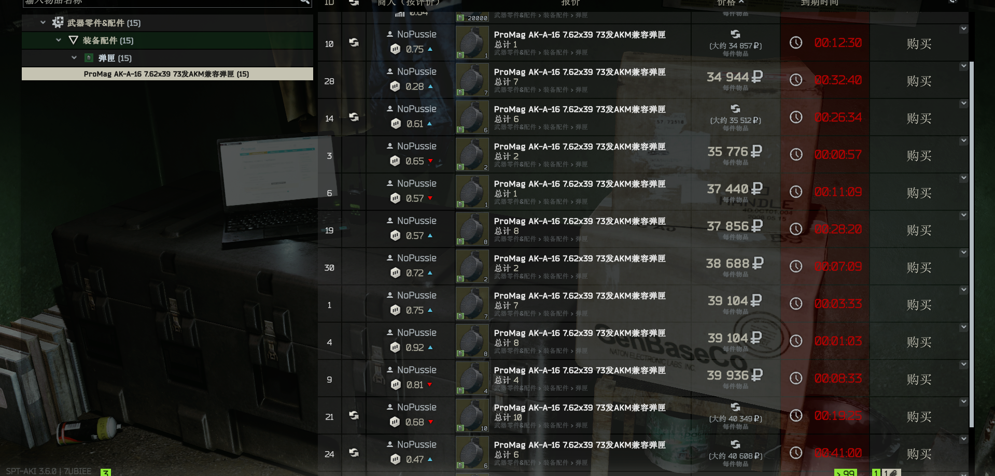Collapse the 弹匣 tree node chevron
The image size is (995, 476).
tap(74, 57)
